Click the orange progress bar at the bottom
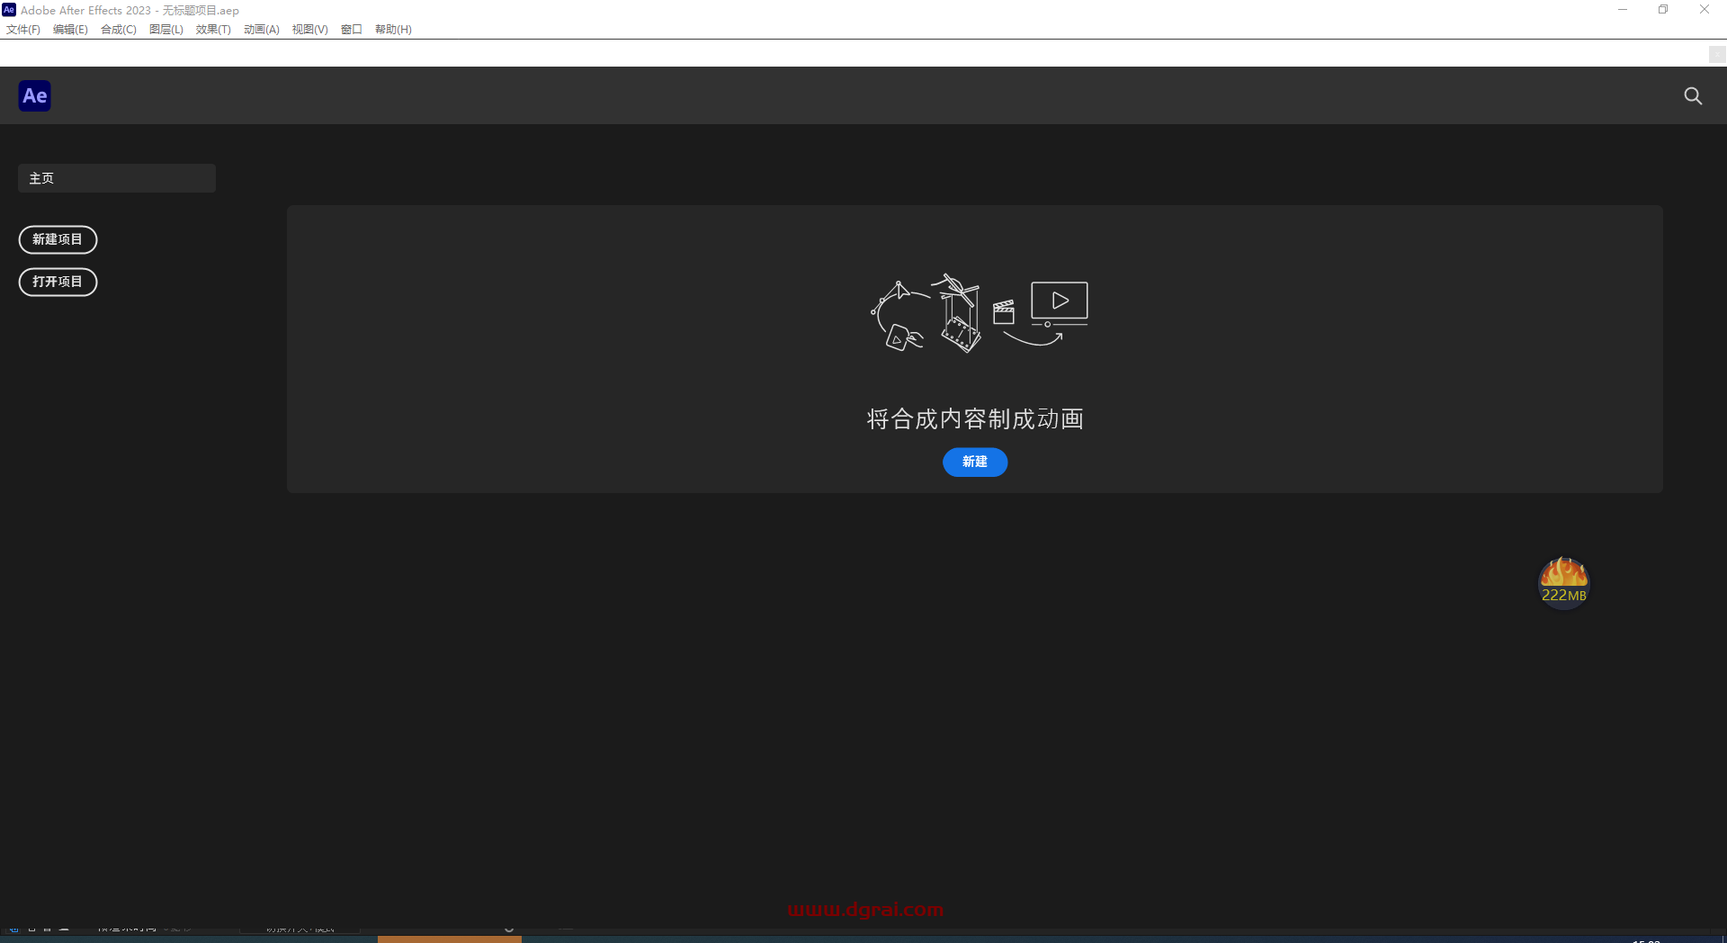Screen dimensions: 1727x943 point(450,939)
